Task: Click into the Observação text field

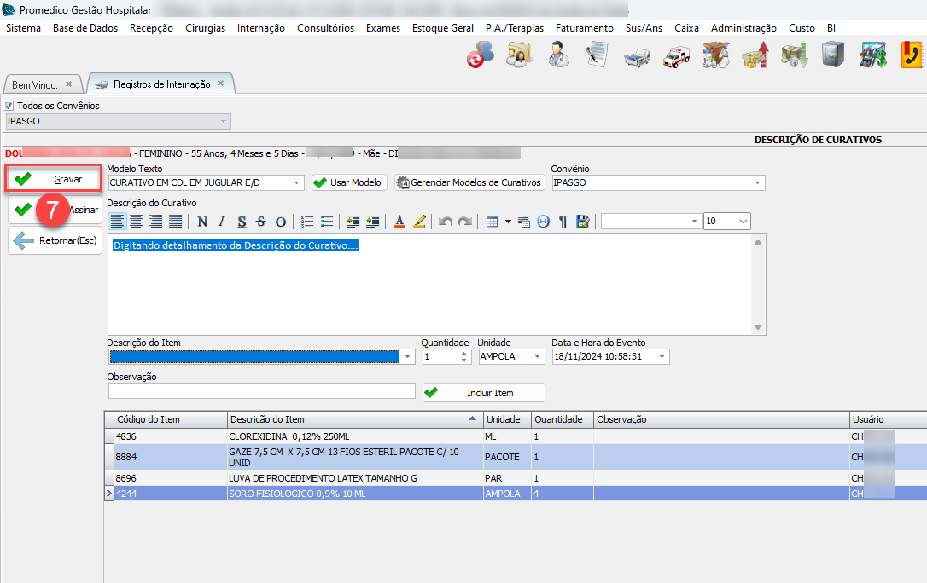Action: pyautogui.click(x=261, y=391)
